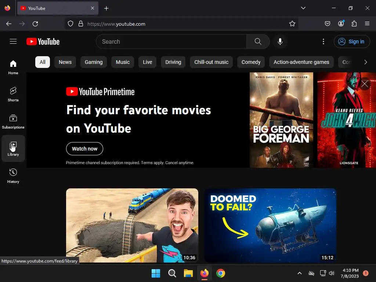
Task: Click the YouTube logo
Action: click(43, 41)
